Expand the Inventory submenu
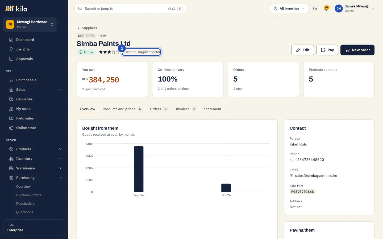Image resolution: width=383 pixels, height=239 pixels. (x=60, y=159)
